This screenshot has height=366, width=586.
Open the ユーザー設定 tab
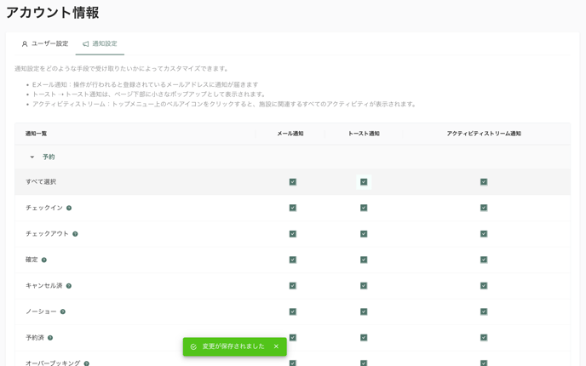point(45,43)
